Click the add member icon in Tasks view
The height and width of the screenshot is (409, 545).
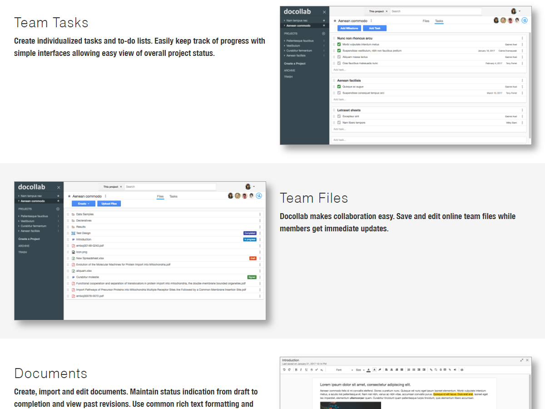(525, 20)
